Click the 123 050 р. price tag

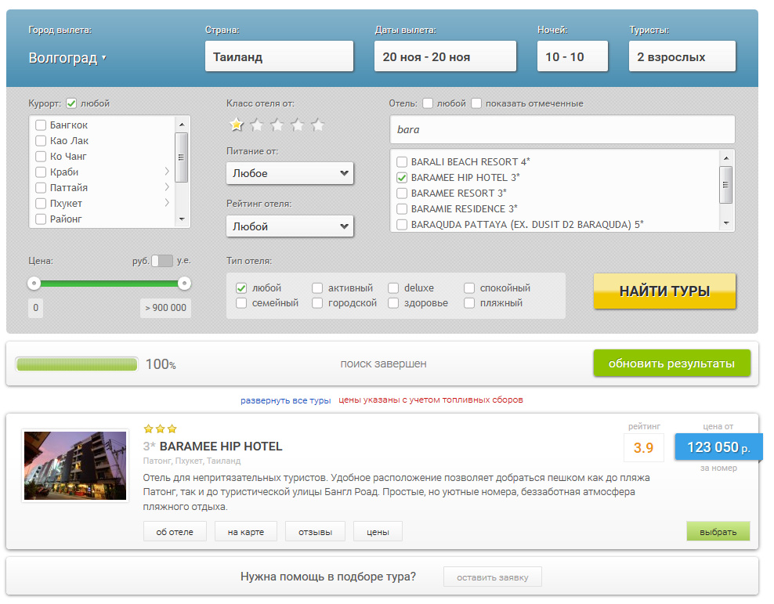tap(718, 447)
